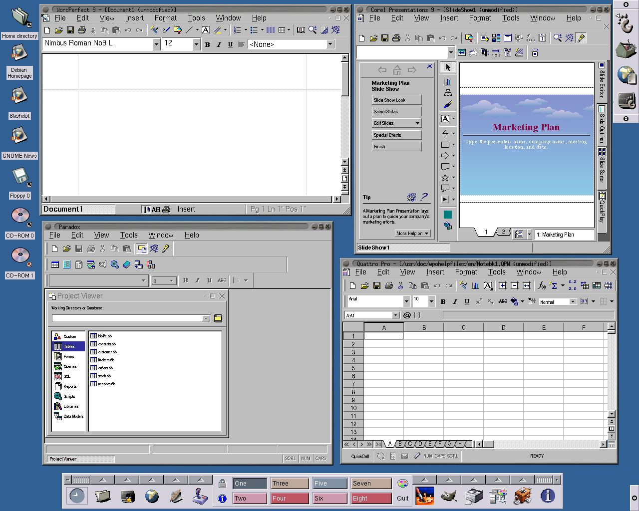Open Quattro Pro View menu

pos(407,272)
